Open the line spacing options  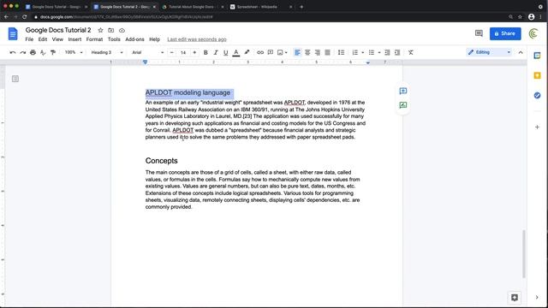coord(341,52)
